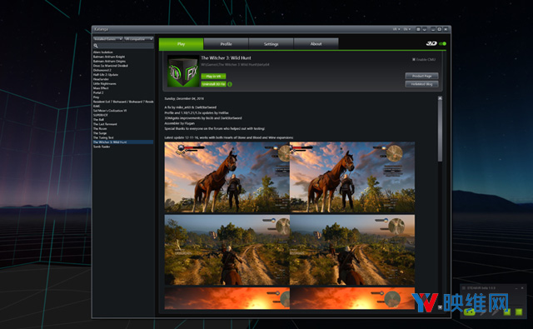533x329 pixels.
Task: Click the SteamVR headset status icon
Action: [x=470, y=312]
